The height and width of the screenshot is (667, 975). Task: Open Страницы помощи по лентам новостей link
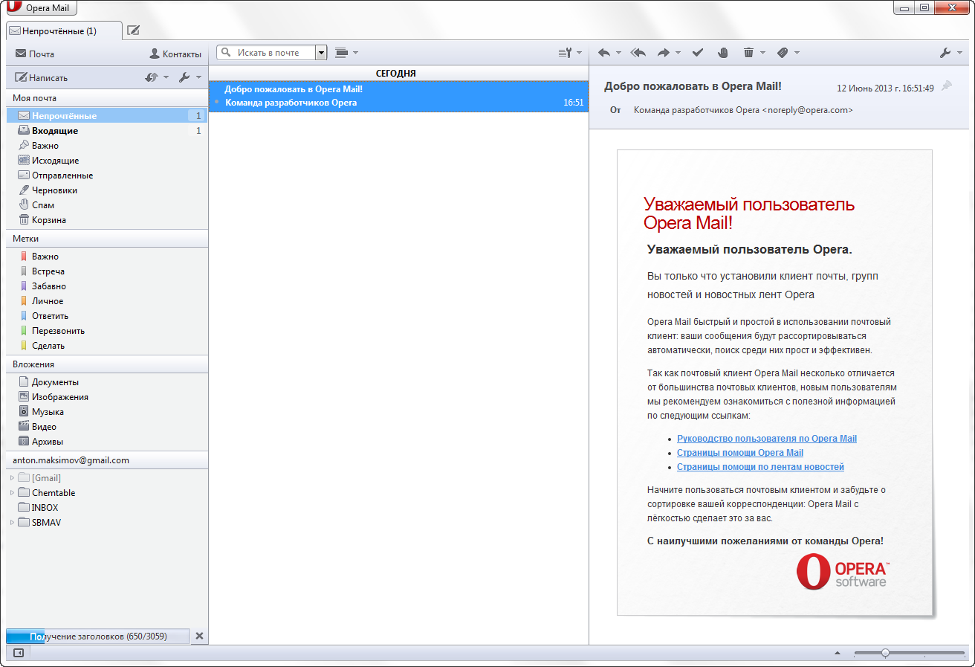coord(760,467)
